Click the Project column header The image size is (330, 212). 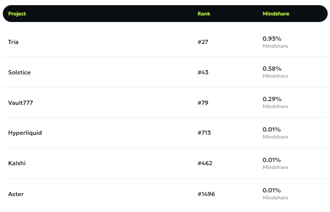[17, 14]
